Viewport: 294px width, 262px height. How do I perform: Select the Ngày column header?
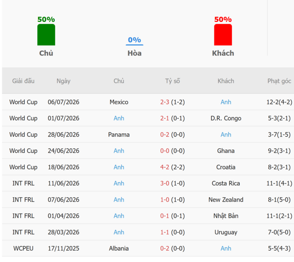pos(64,81)
